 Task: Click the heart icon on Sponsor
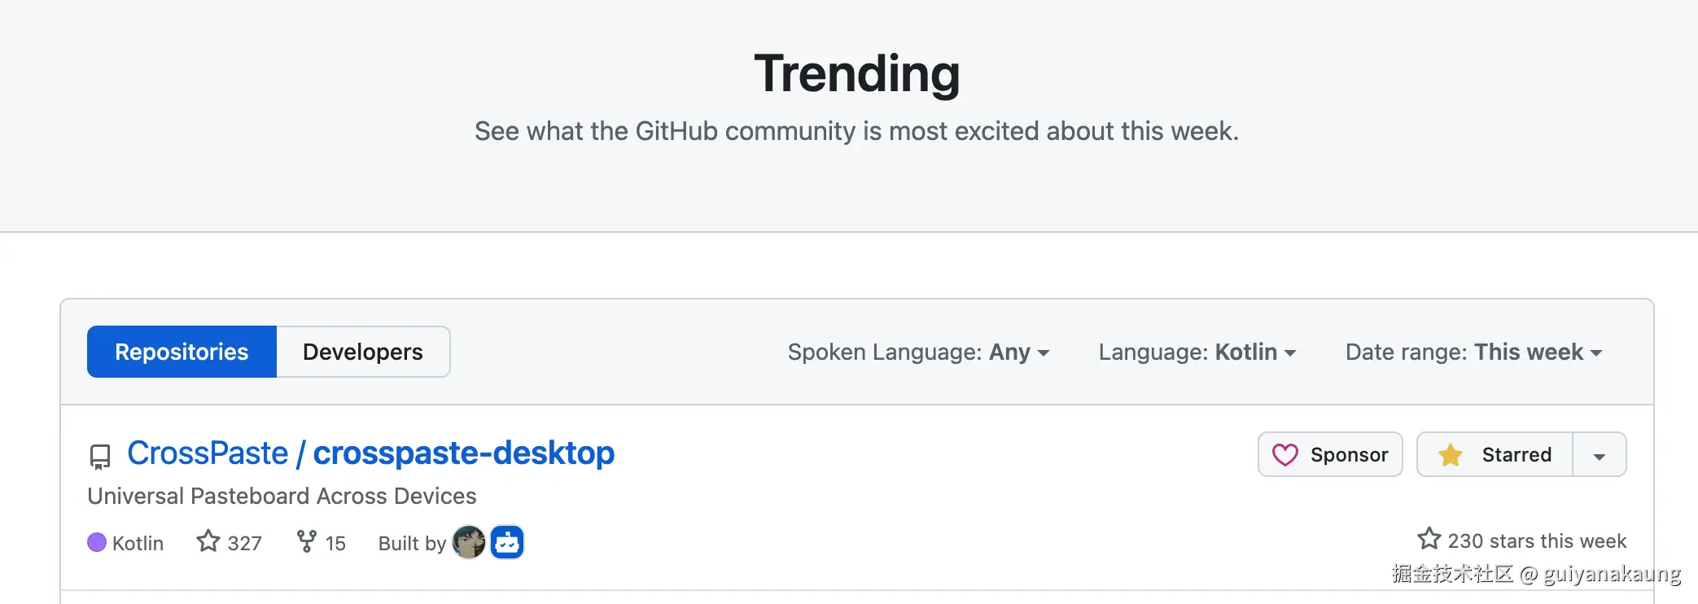point(1284,454)
